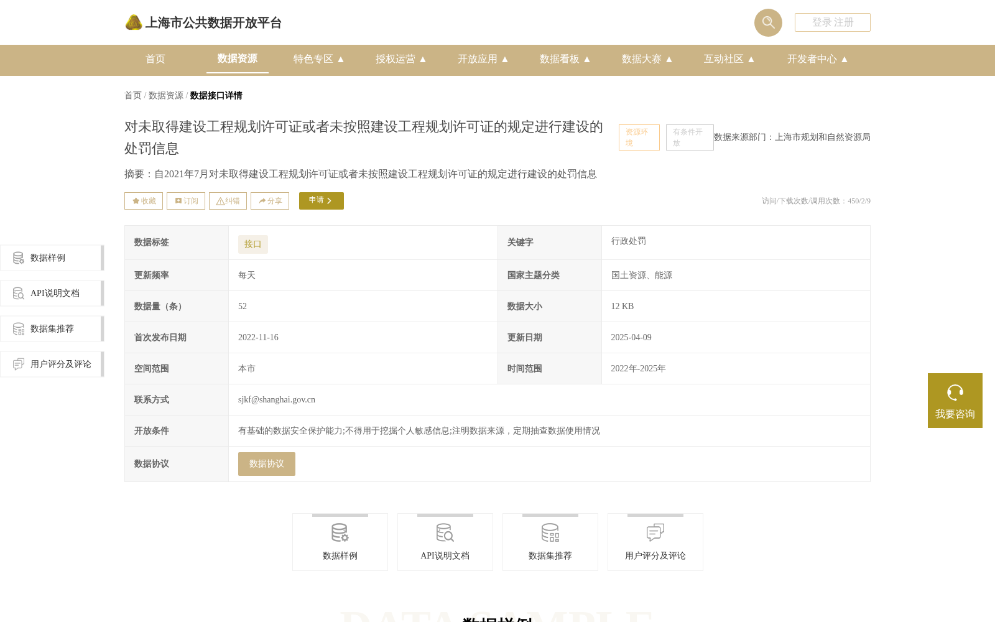This screenshot has width=995, height=622.
Task: Open 数据样例 card label at bottom
Action: [340, 556]
